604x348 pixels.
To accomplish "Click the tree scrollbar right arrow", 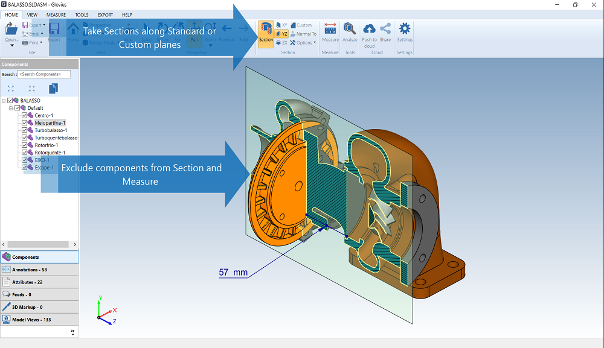I will tap(75, 244).
